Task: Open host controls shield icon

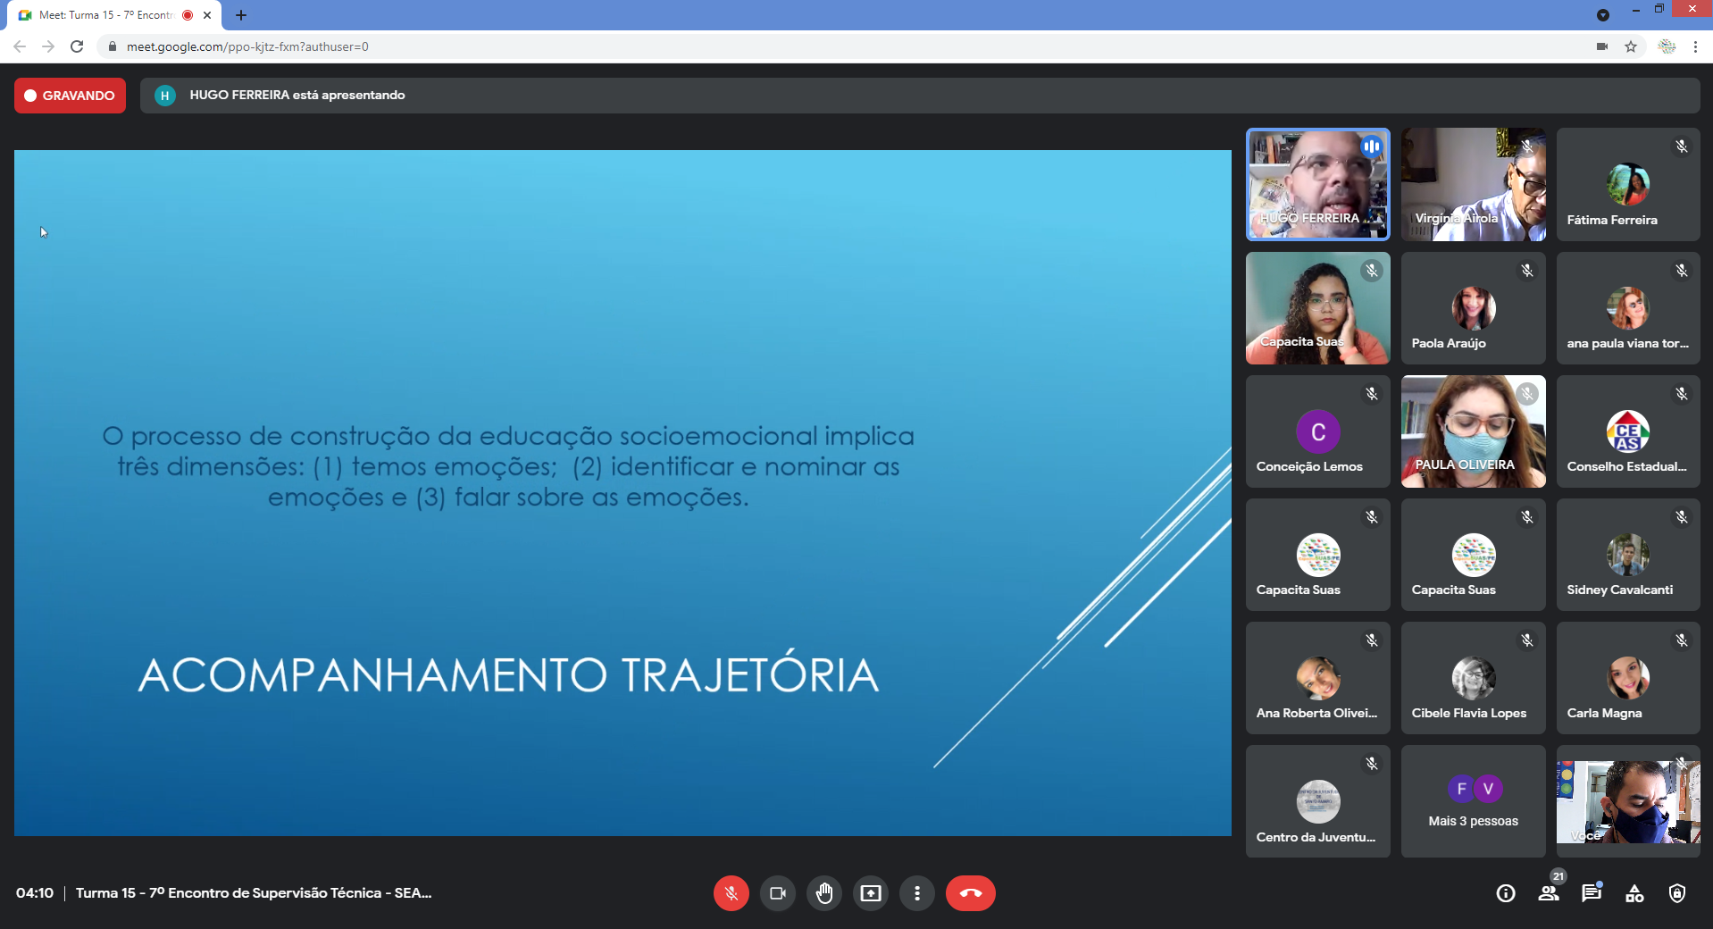Action: click(1677, 893)
